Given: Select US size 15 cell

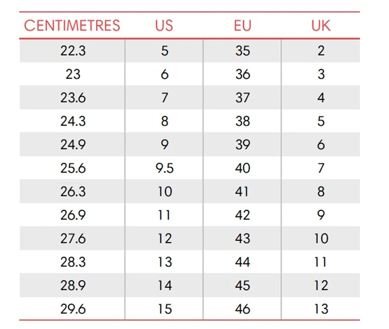Looking at the screenshot, I should (x=164, y=309).
